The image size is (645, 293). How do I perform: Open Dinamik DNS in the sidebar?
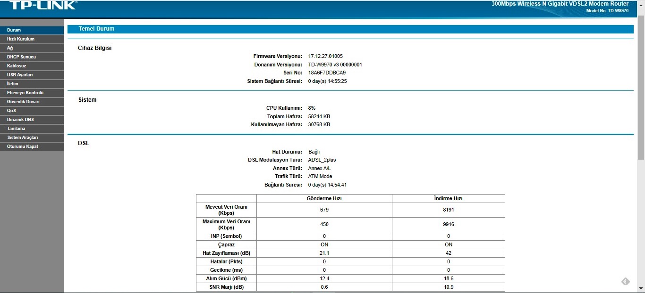tap(32, 120)
